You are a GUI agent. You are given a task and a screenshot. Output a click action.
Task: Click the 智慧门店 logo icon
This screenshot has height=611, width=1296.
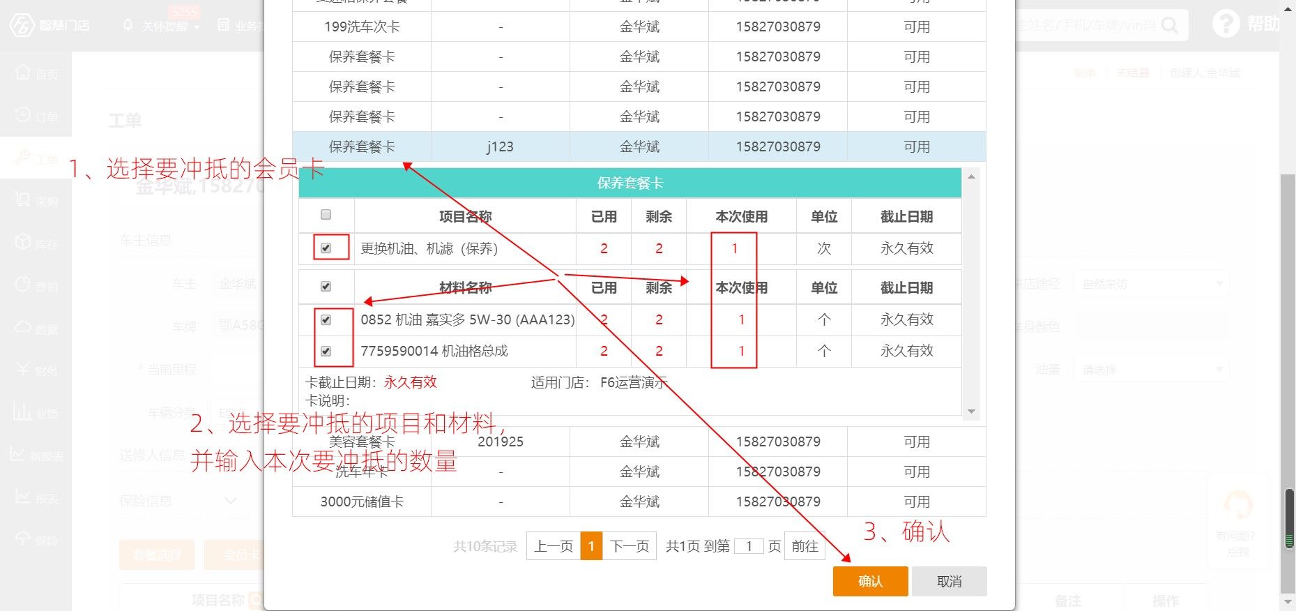(22, 25)
